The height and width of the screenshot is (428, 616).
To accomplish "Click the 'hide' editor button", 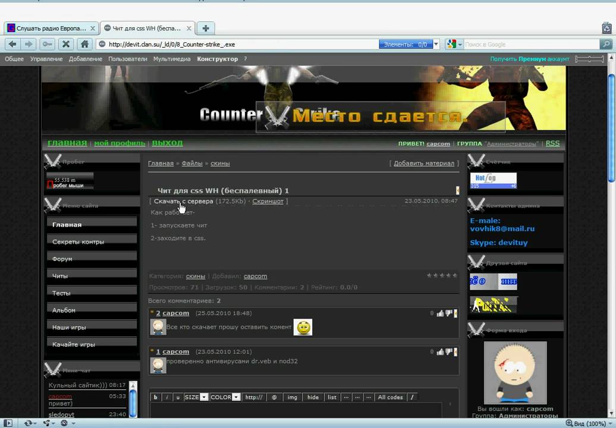I will coord(313,397).
